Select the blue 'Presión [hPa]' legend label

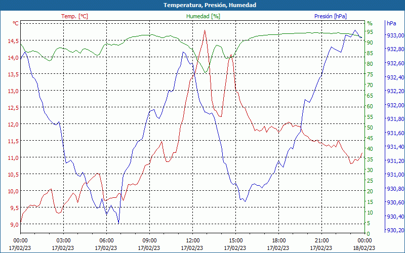click(x=331, y=16)
